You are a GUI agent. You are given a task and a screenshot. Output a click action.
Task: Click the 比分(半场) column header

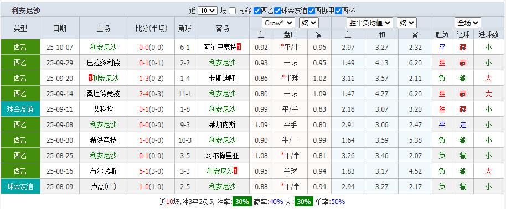151,28
